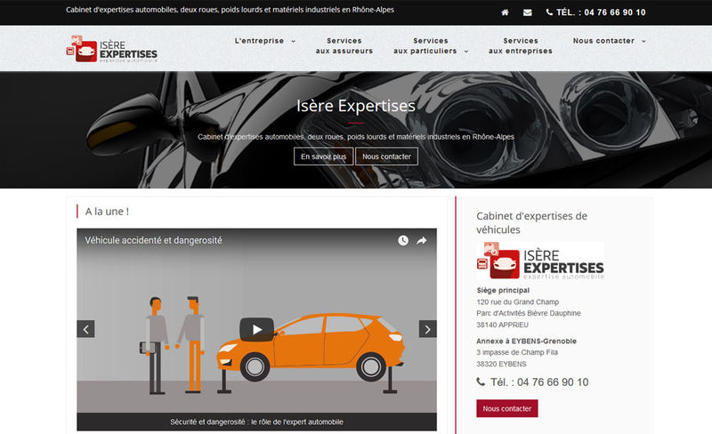Click the red Nous contacter sidebar button
The height and width of the screenshot is (434, 712).
pyautogui.click(x=506, y=408)
